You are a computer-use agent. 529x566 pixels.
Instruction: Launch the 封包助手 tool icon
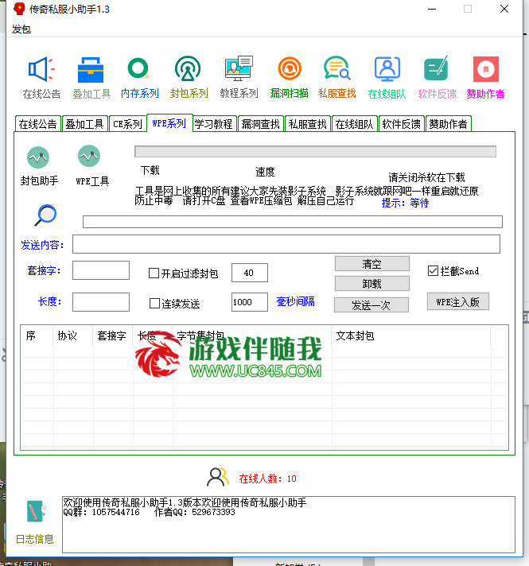coord(38,157)
